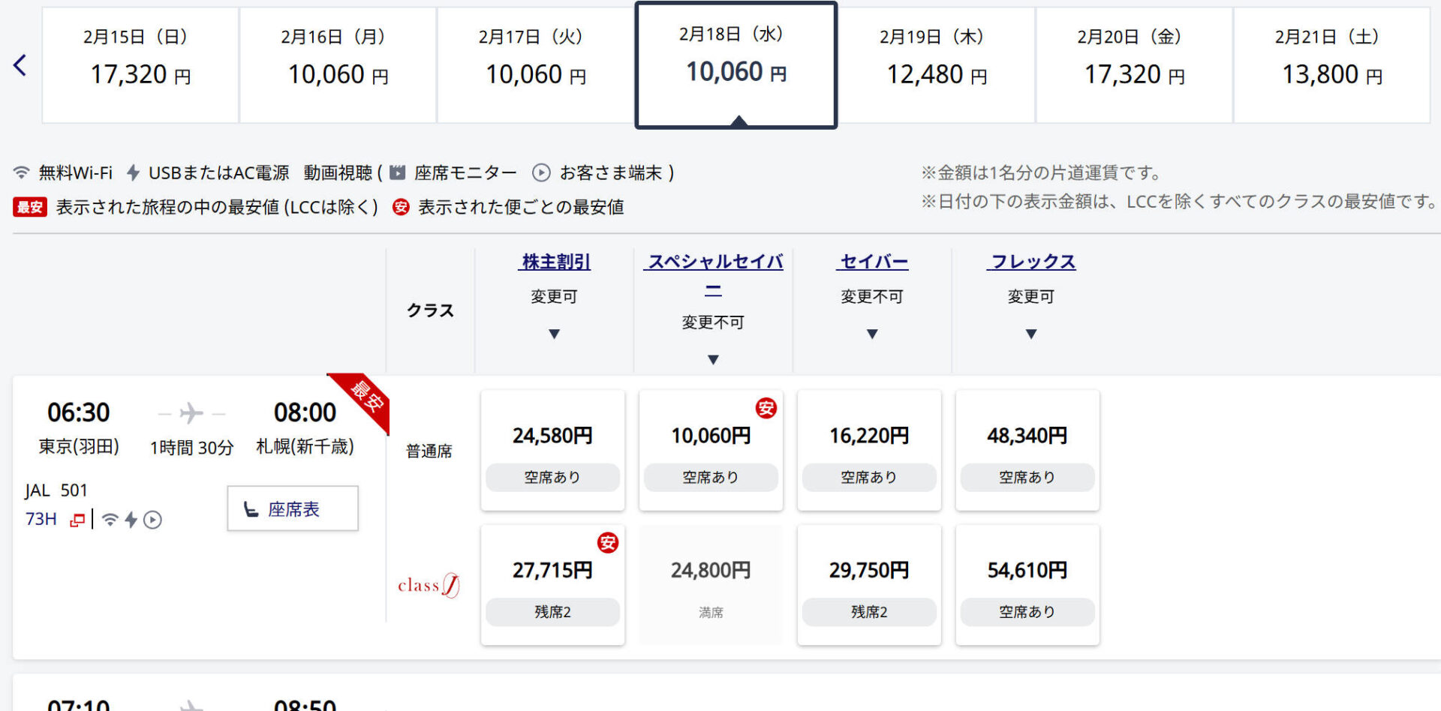Expand the スペシャルセイバー fare details arrow
This screenshot has height=711, width=1441.
pyautogui.click(x=713, y=360)
